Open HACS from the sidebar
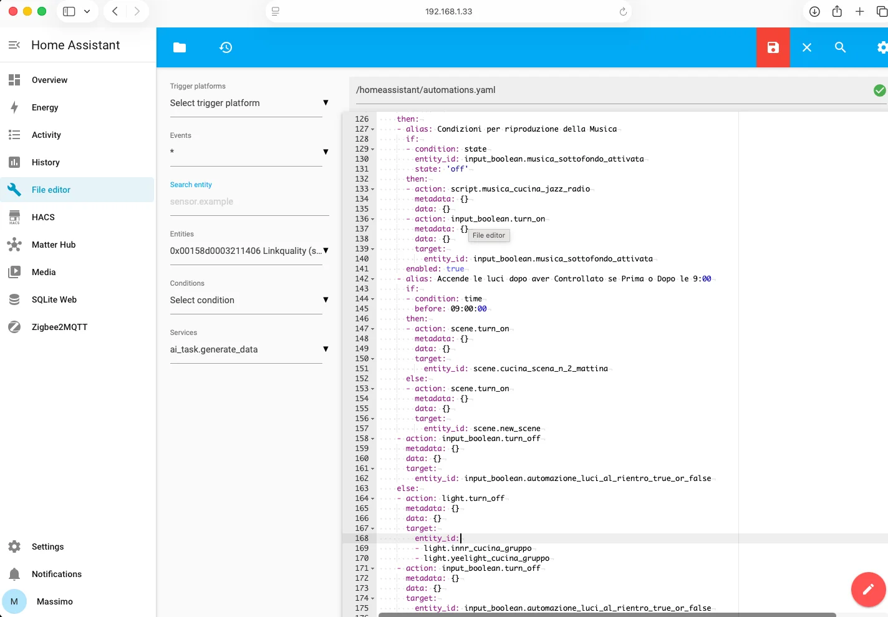 coord(77,217)
